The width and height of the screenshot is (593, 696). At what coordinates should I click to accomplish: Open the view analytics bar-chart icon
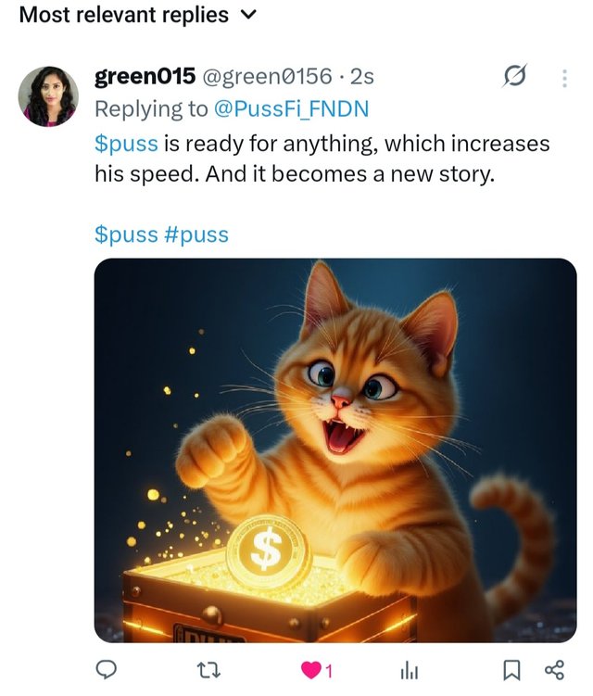pyautogui.click(x=409, y=669)
